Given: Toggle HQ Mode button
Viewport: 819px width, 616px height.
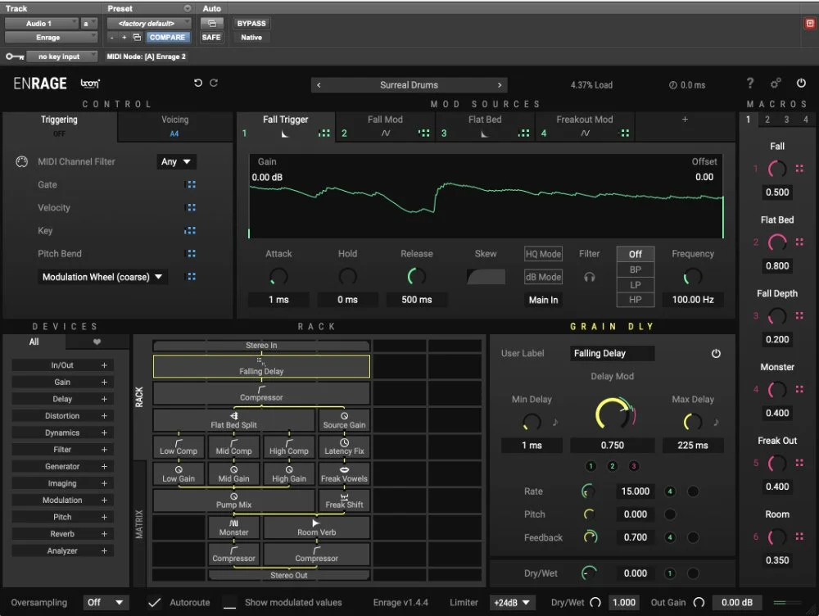Looking at the screenshot, I should [543, 254].
